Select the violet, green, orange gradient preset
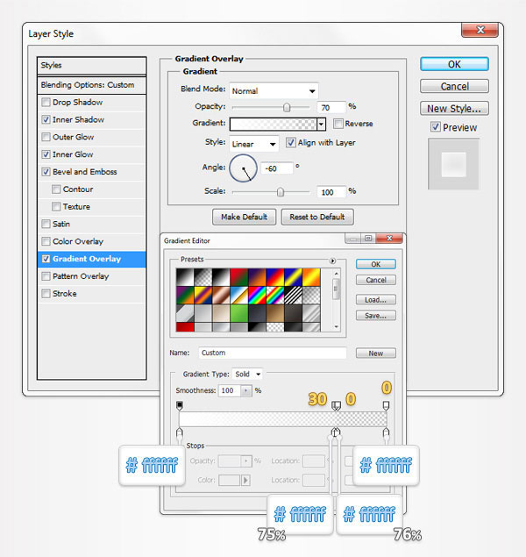 tap(185, 296)
